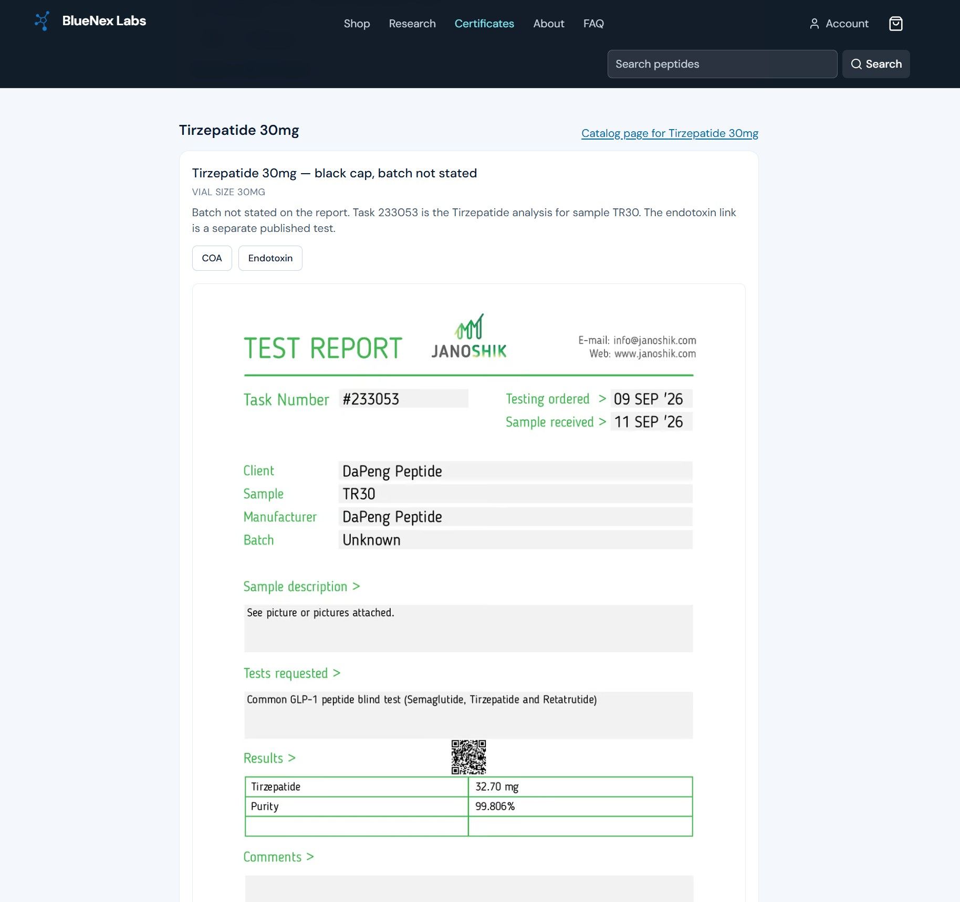
Task: Click the BlueNex Labs molecule logo
Action: coord(42,21)
